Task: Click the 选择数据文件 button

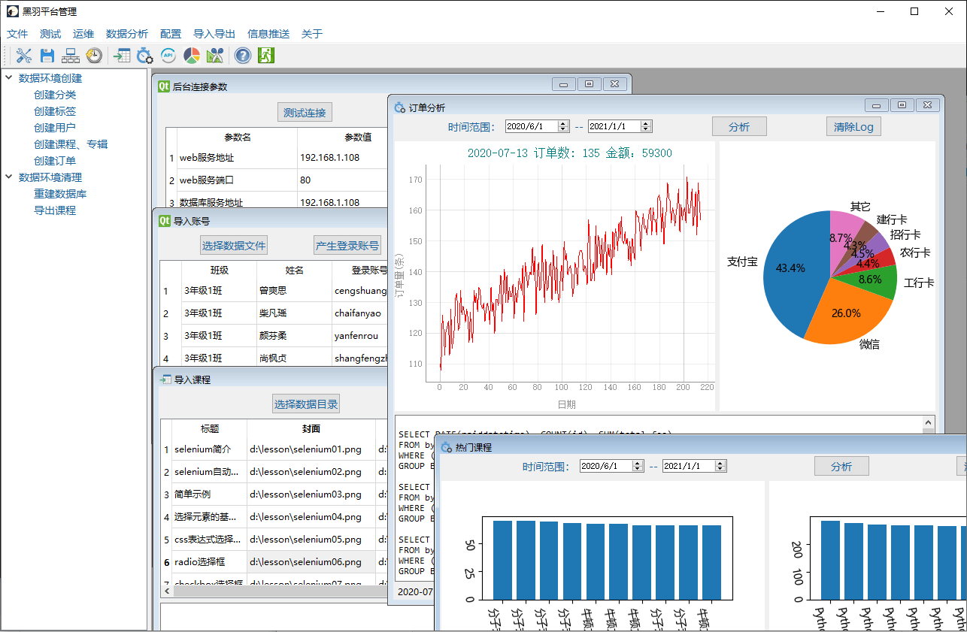Action: (234, 246)
